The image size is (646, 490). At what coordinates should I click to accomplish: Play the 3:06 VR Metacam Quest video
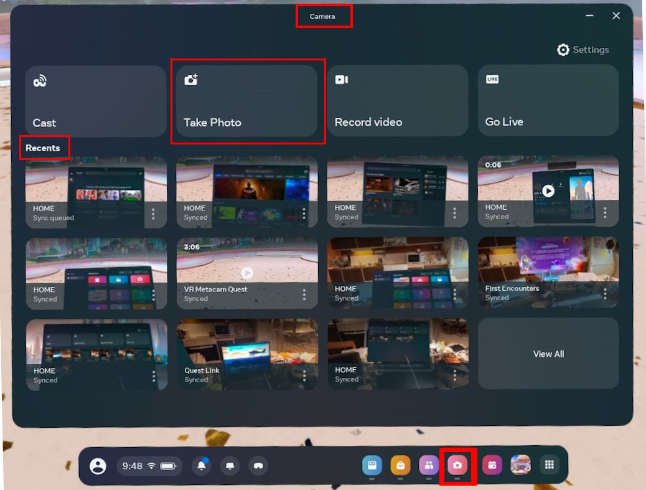pyautogui.click(x=247, y=273)
